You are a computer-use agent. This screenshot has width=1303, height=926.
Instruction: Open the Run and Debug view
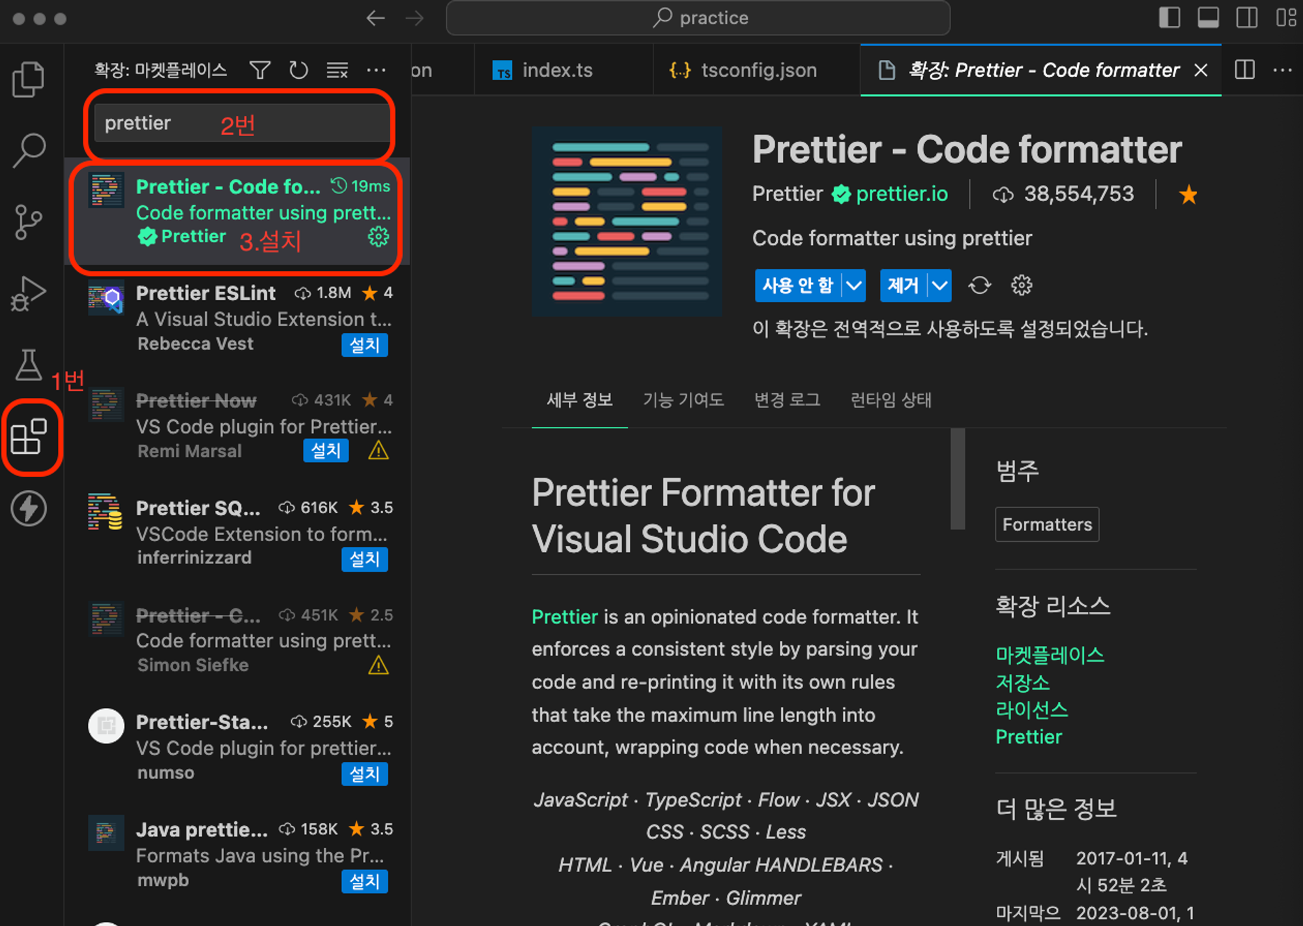point(29,294)
